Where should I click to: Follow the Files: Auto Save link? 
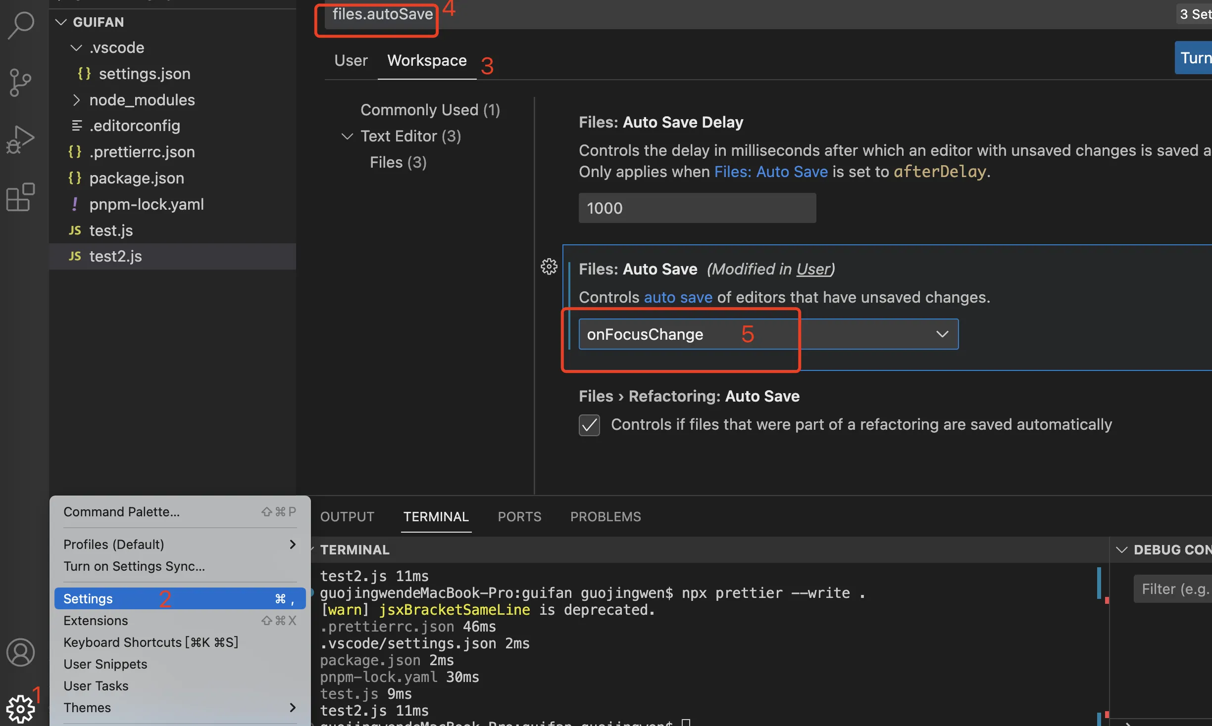pos(771,172)
